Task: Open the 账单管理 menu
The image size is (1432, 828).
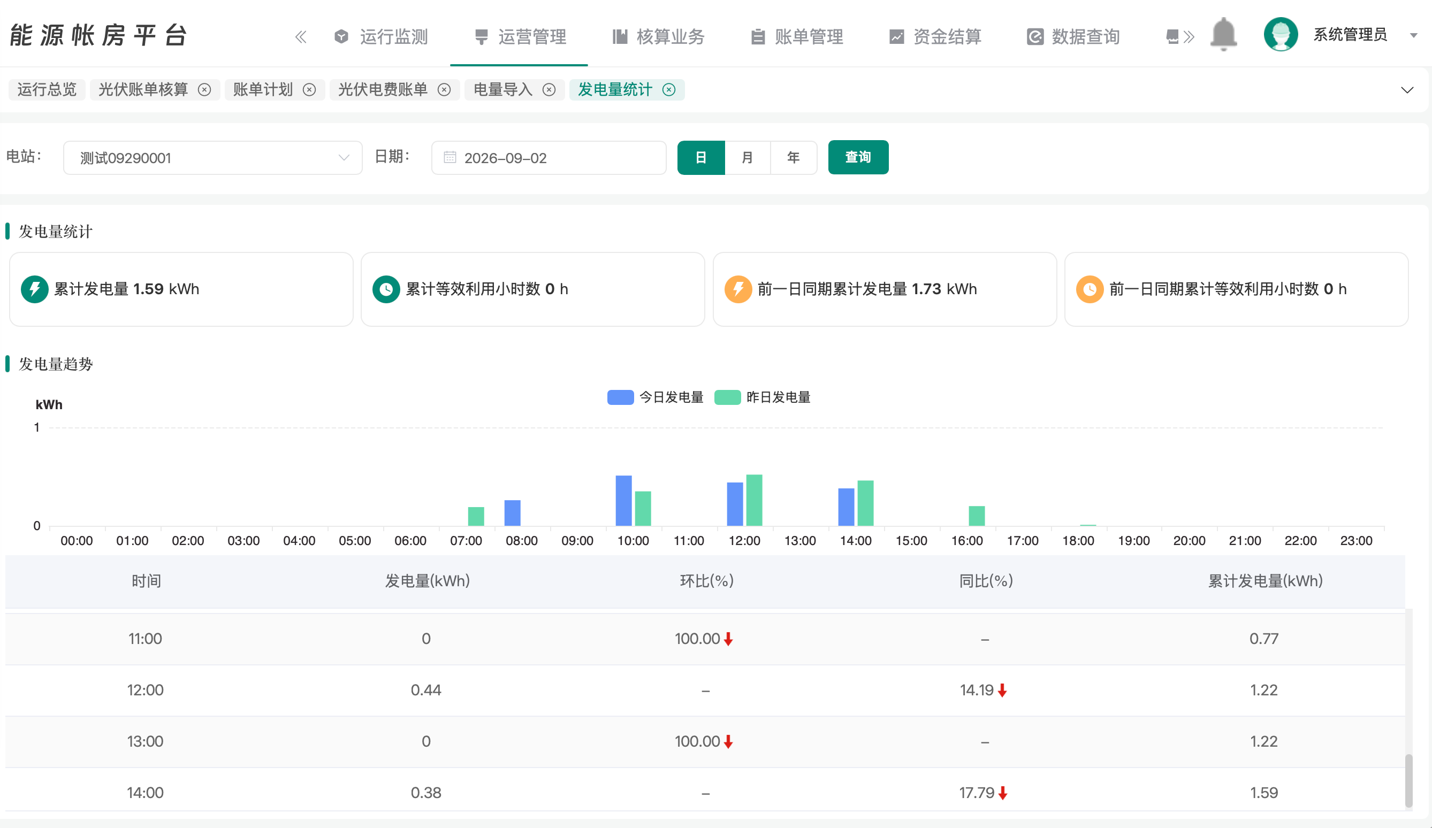Action: [x=797, y=37]
